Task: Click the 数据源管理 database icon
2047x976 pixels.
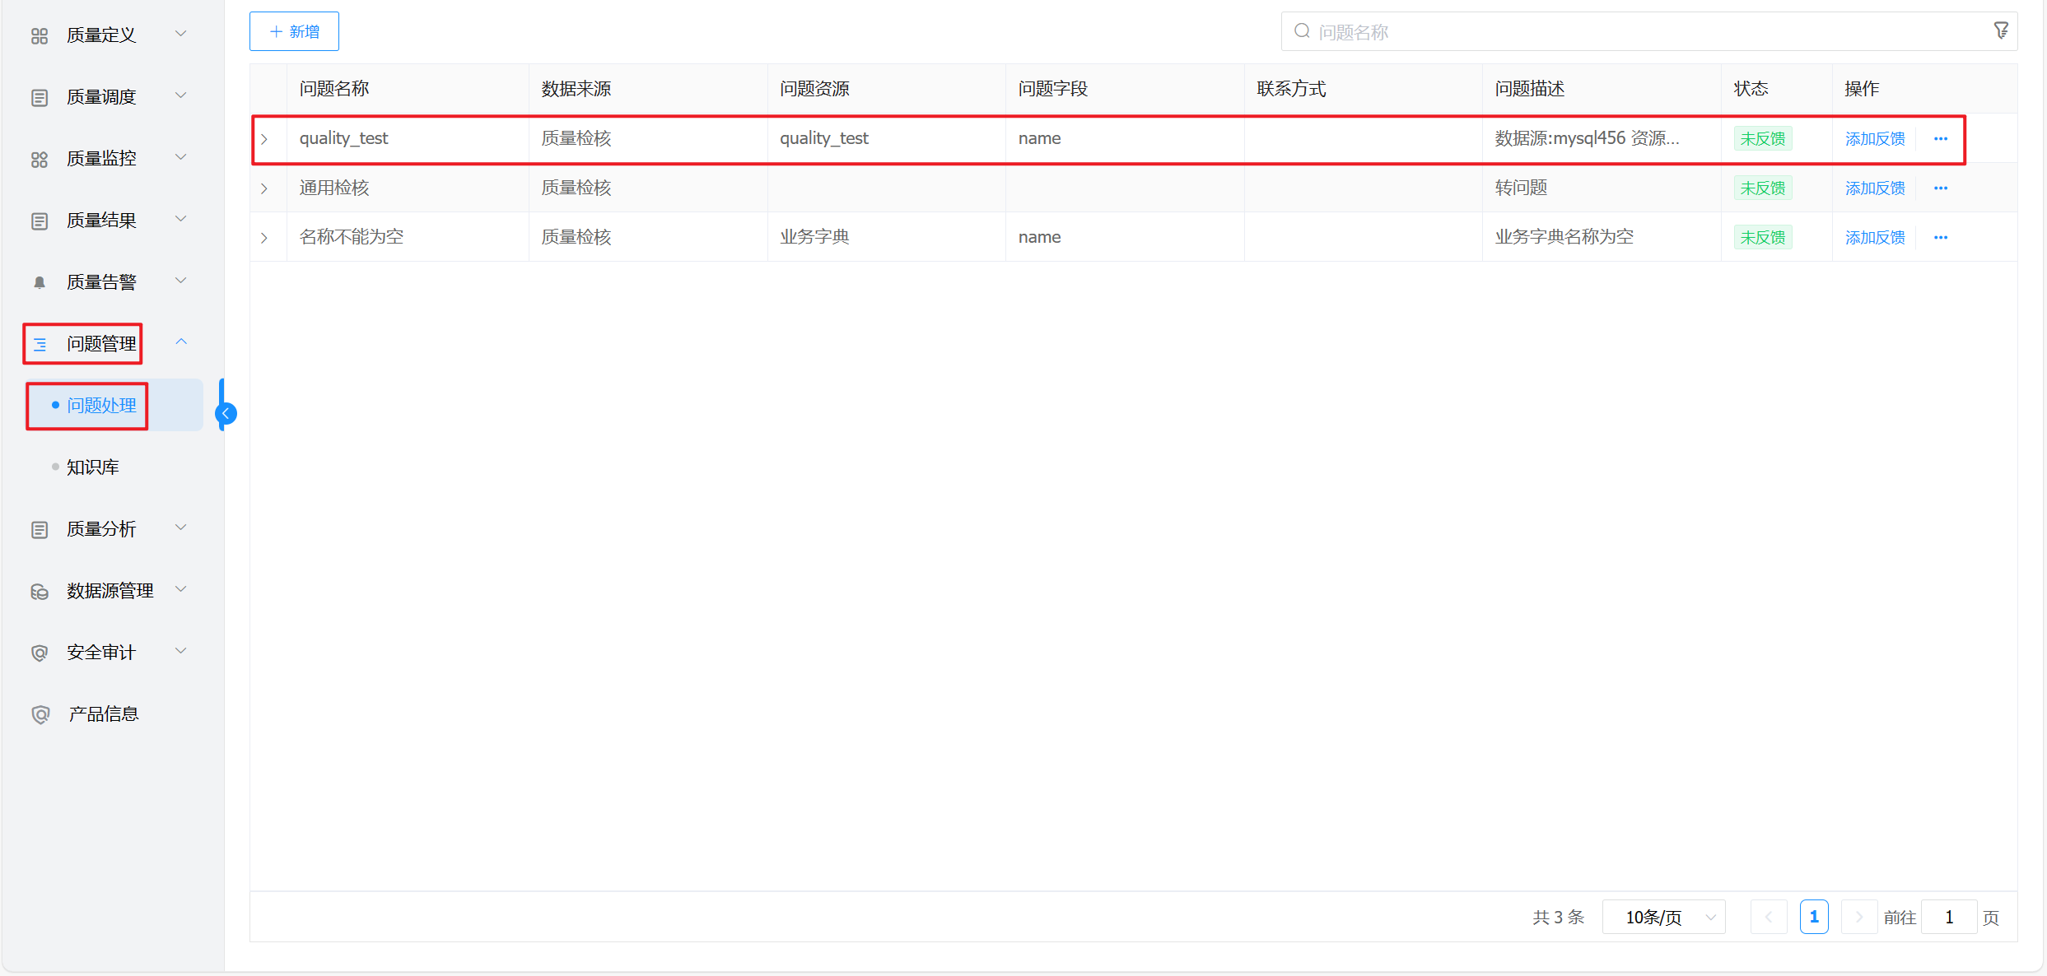Action: (39, 591)
